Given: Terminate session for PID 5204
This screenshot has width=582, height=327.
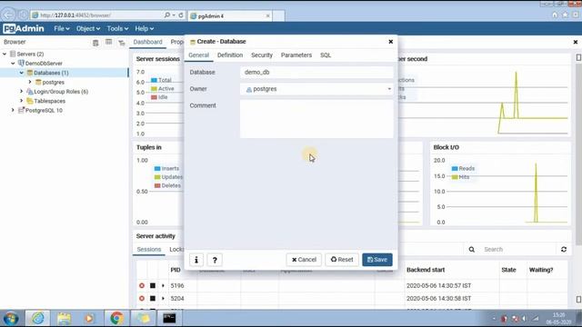Looking at the screenshot, I should (x=142, y=298).
